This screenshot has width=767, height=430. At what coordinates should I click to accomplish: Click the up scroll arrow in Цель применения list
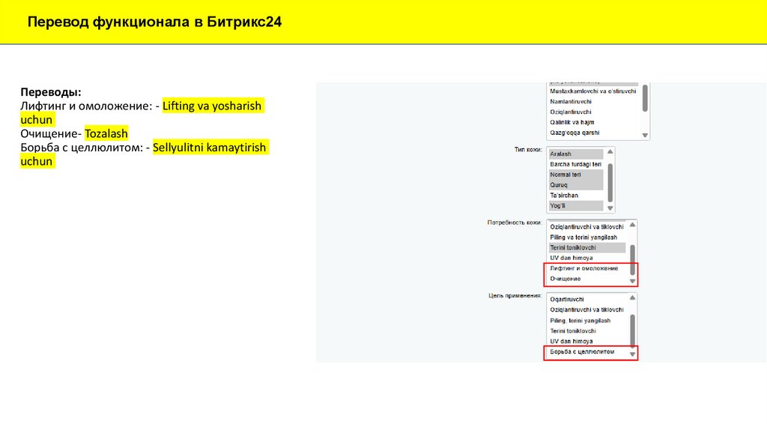[x=632, y=297]
